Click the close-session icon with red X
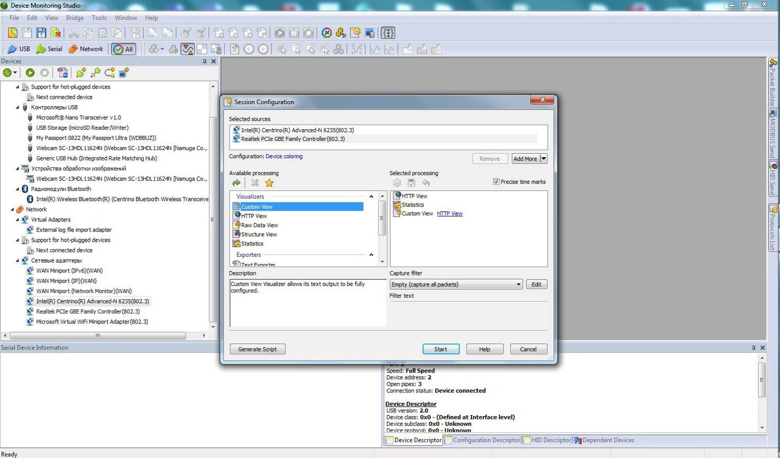Image resolution: width=780 pixels, height=458 pixels. tap(56, 33)
